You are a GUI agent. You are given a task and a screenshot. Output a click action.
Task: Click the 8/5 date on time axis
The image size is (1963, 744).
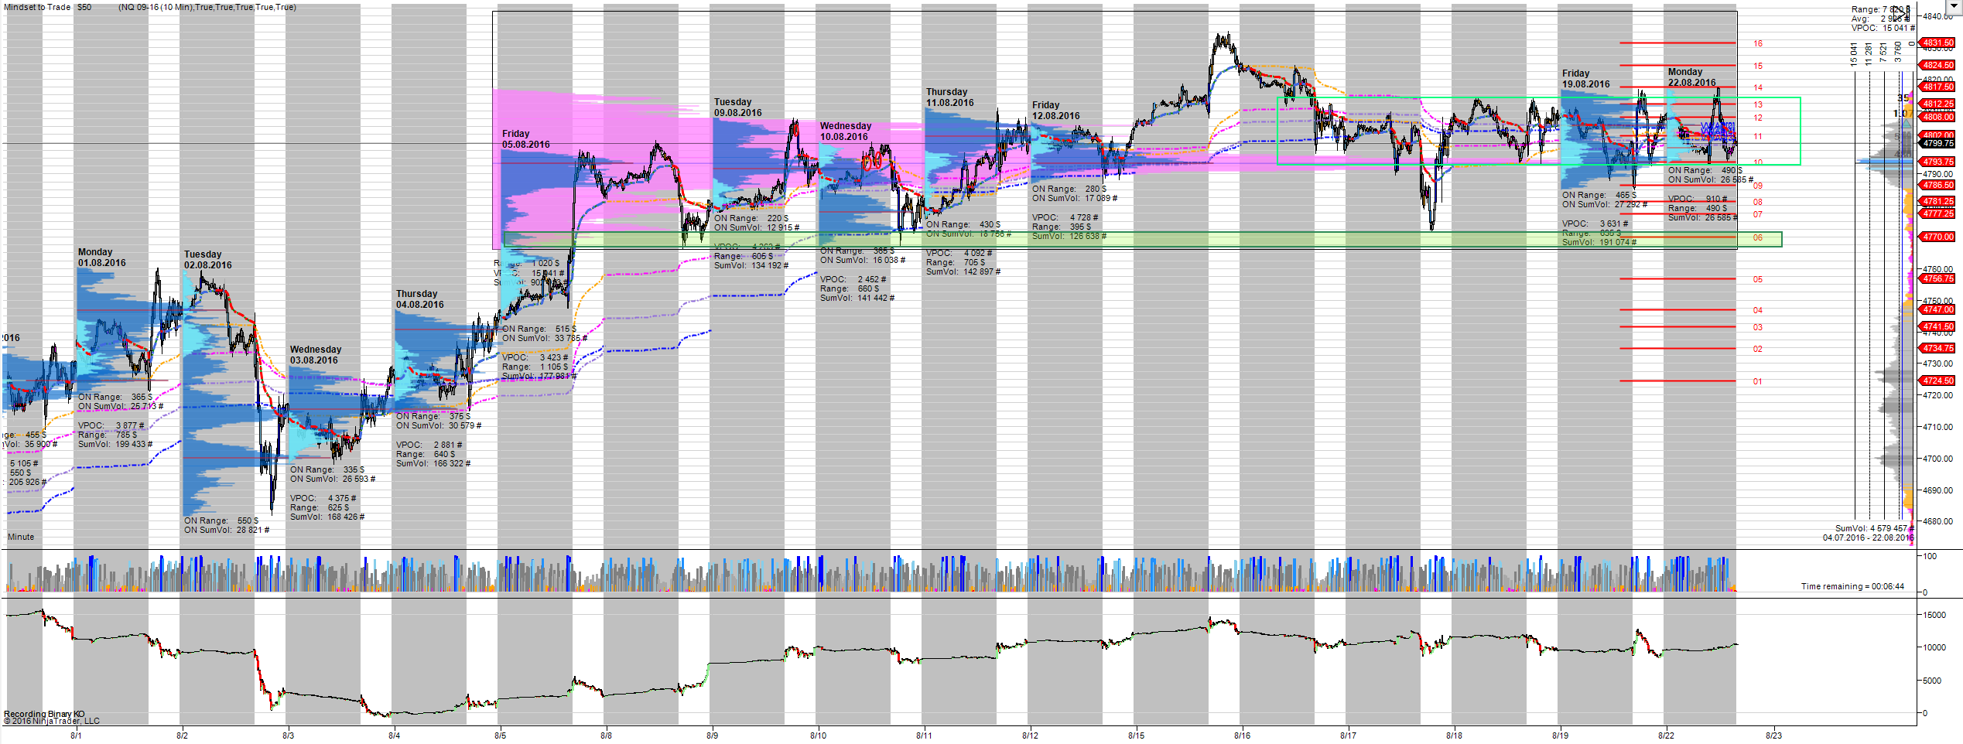(x=500, y=735)
